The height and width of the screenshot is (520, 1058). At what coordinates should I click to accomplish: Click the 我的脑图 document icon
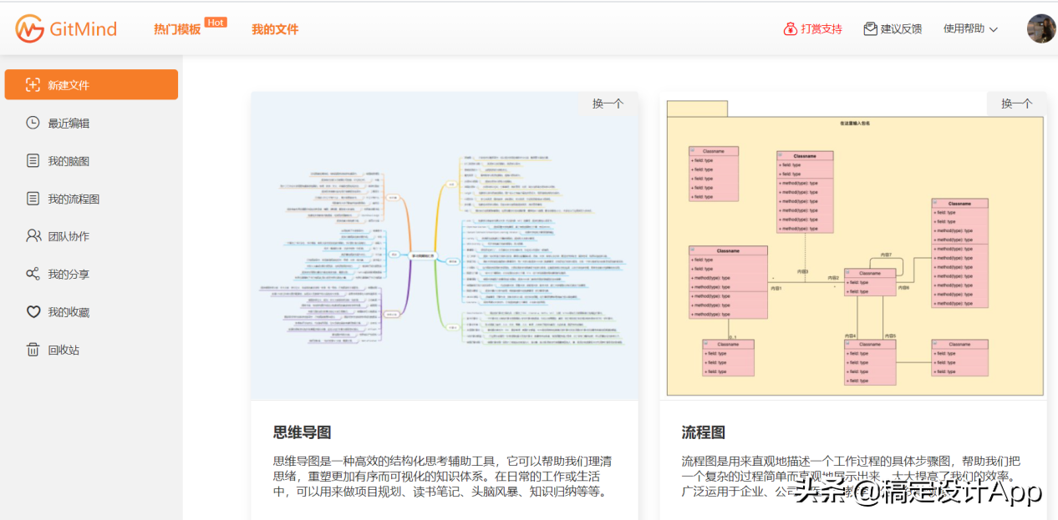click(x=33, y=160)
